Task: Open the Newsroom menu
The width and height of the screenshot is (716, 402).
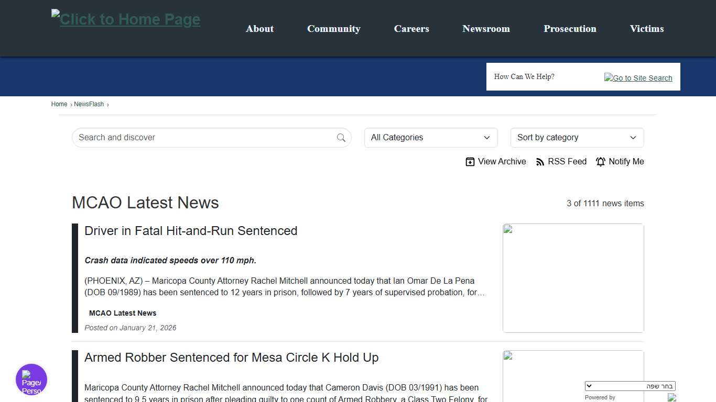Action: 486,29
